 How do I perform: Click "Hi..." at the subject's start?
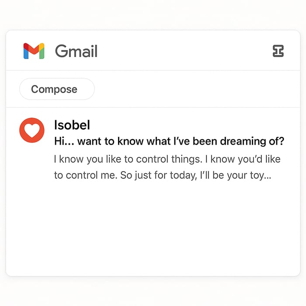point(63,142)
